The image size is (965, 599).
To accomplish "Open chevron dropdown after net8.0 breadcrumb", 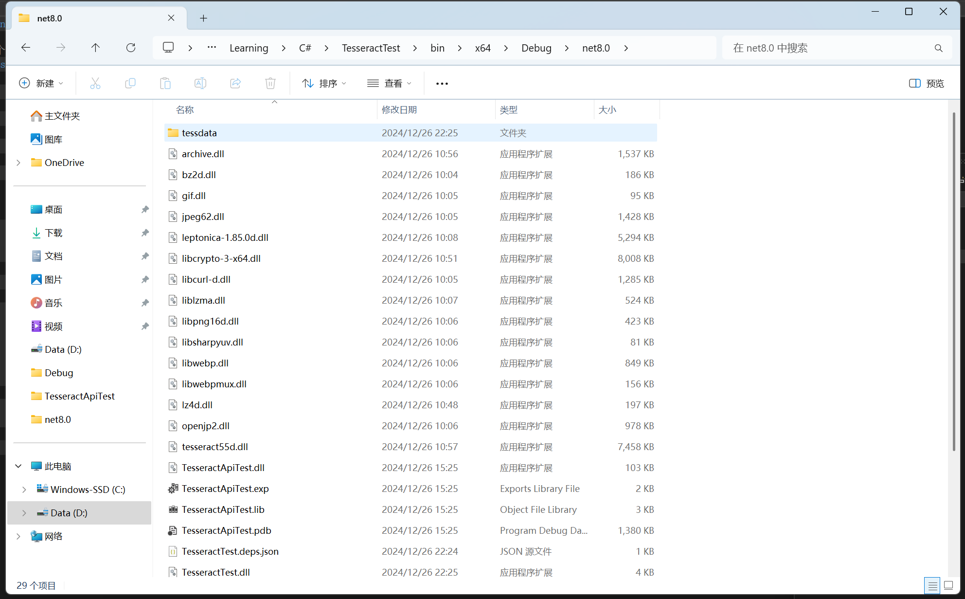I will coord(626,48).
